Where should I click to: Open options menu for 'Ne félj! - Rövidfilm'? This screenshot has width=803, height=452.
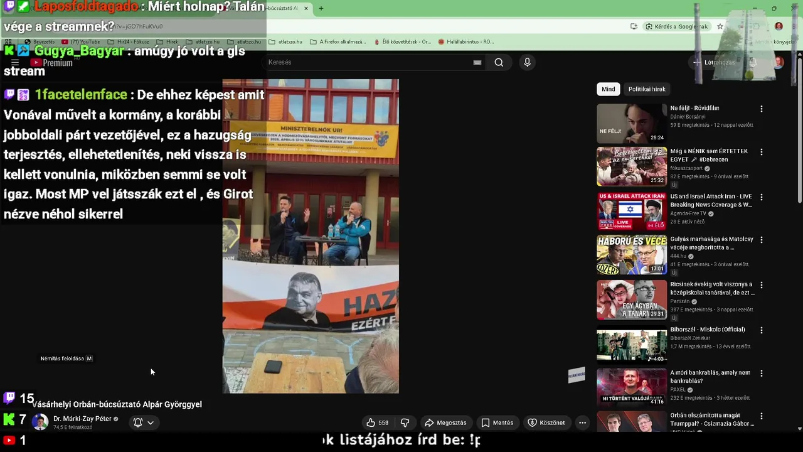pyautogui.click(x=762, y=109)
